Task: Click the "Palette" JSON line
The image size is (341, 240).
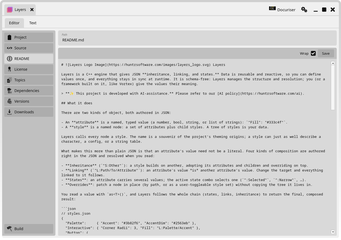Action: coord(131,223)
